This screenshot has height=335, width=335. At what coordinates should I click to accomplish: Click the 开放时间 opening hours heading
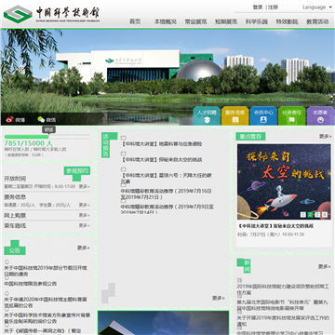pos(15,179)
